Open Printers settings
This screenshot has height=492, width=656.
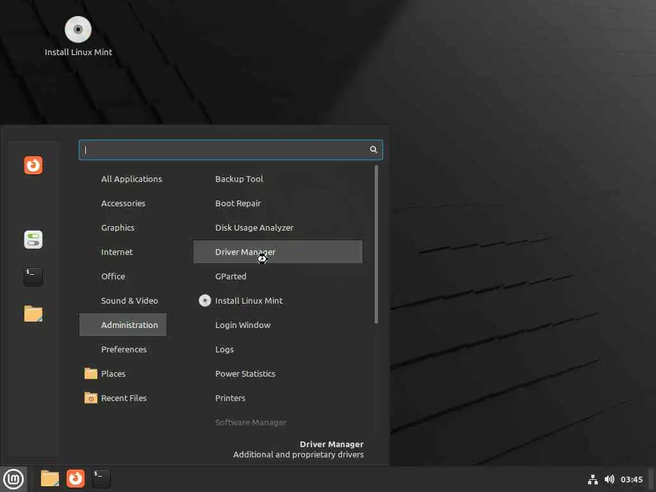tap(278, 398)
